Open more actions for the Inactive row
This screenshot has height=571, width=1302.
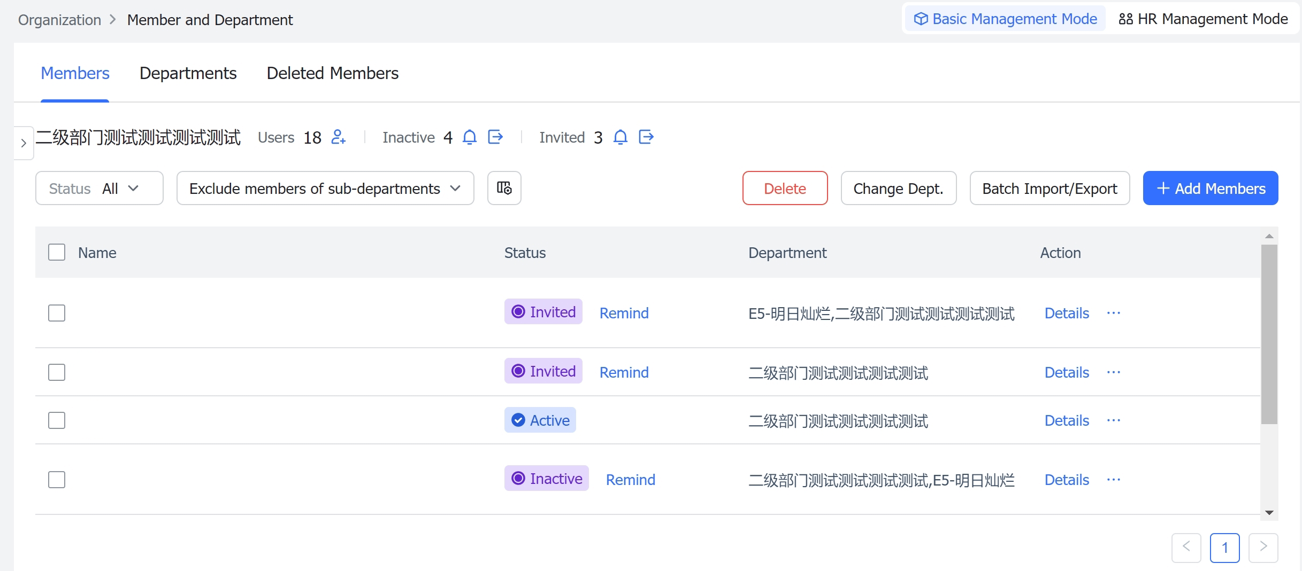click(1114, 480)
